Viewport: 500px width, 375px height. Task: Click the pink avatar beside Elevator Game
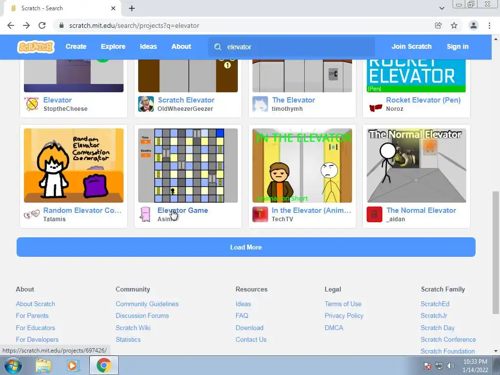[146, 214]
